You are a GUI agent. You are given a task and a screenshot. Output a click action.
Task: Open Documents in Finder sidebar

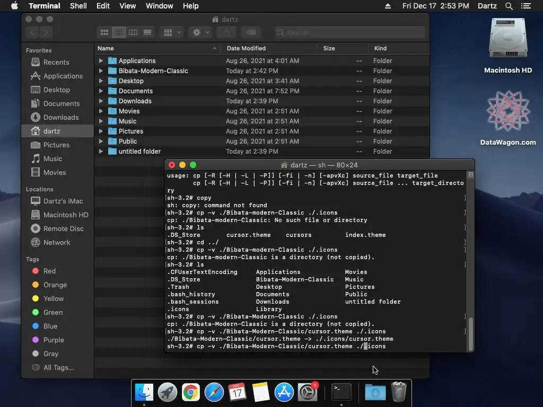coord(62,104)
